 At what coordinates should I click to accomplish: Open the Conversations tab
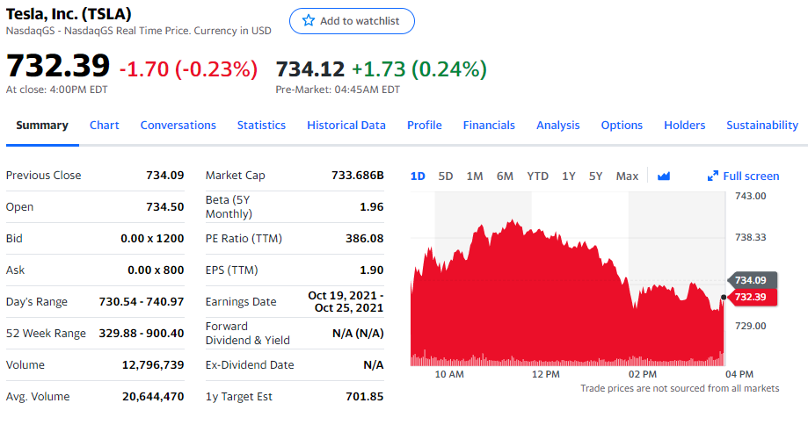(178, 125)
